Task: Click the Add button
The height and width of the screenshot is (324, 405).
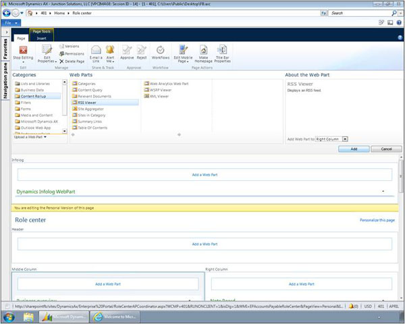Action: pos(354,149)
